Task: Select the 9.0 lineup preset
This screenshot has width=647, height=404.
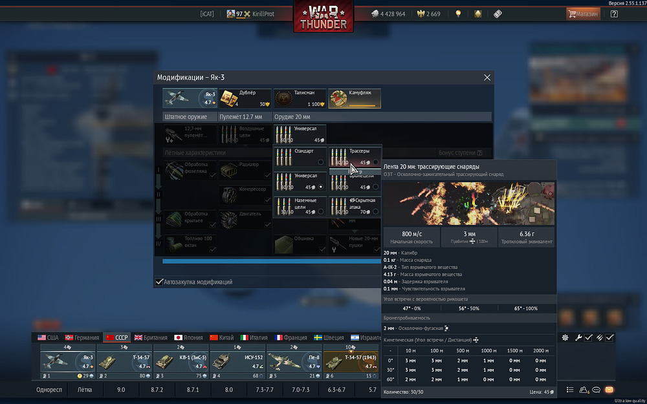Action: [x=121, y=390]
